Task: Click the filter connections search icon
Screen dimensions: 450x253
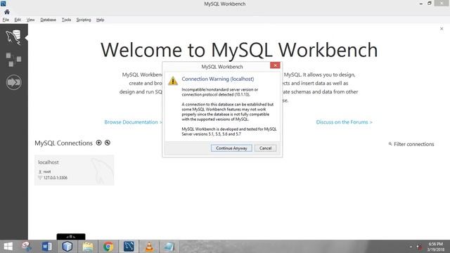Action: 390,144
